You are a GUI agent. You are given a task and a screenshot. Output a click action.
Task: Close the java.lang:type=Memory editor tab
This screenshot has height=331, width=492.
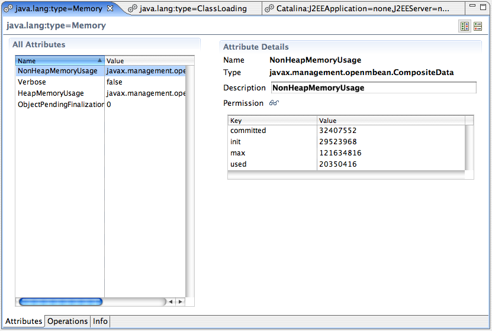110,8
